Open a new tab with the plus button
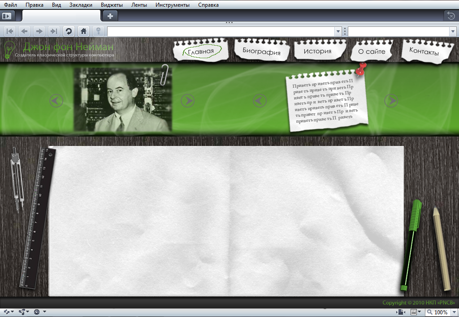 pyautogui.click(x=110, y=16)
